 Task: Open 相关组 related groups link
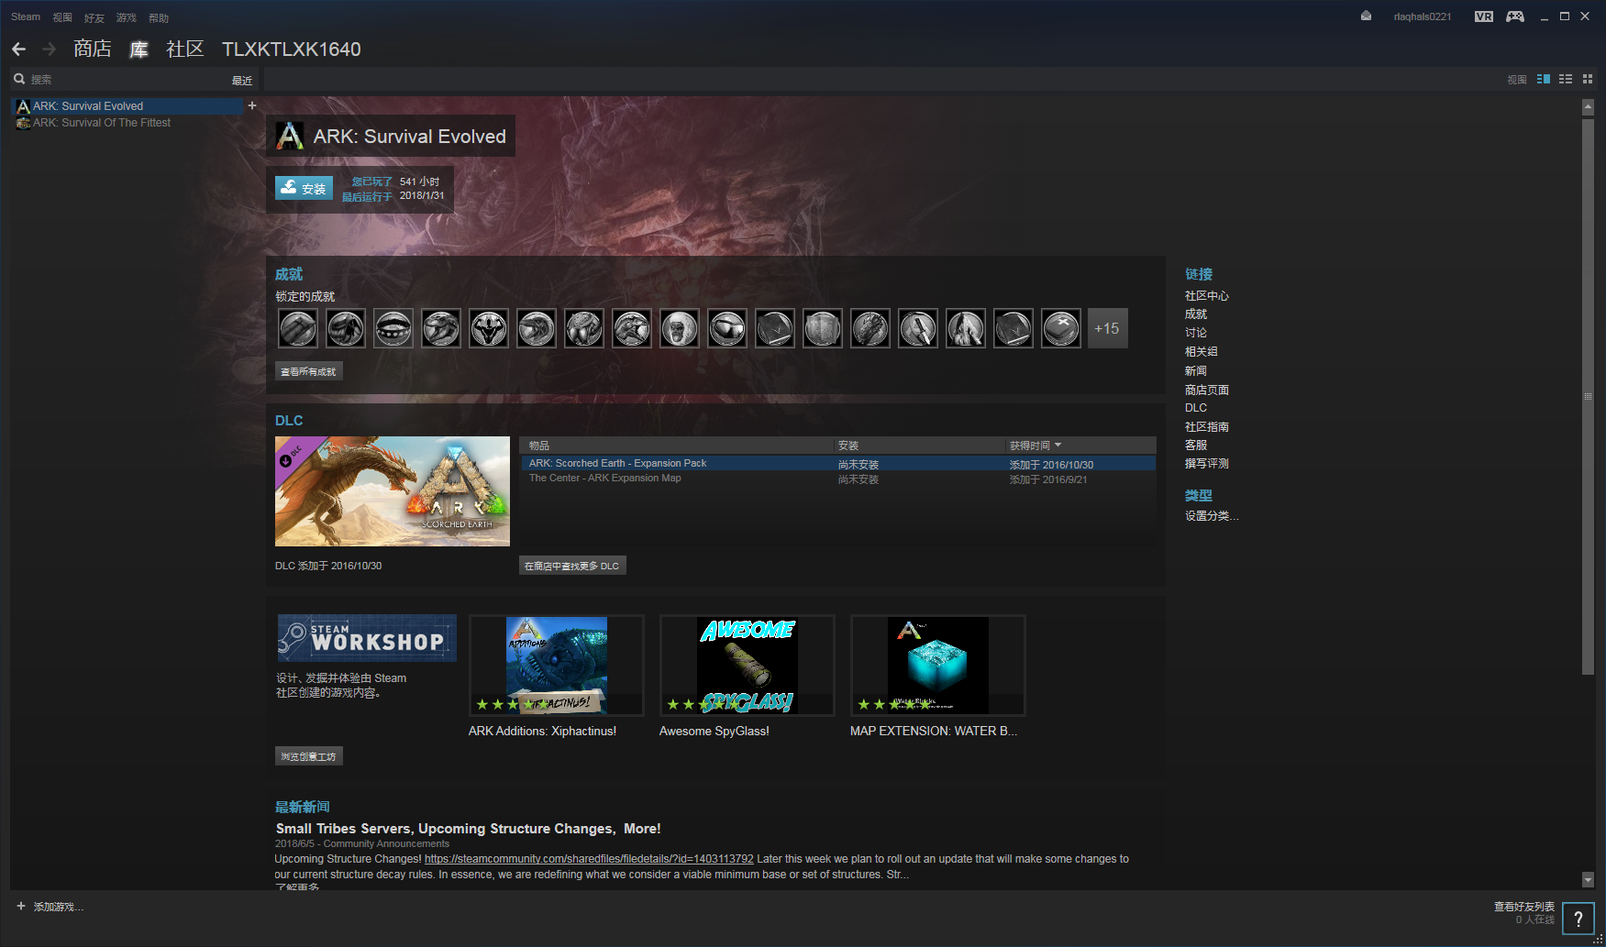1202,351
